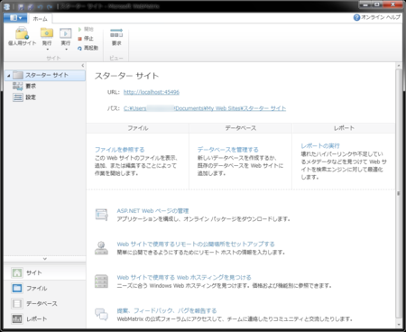This screenshot has height=332, width=406.
Task: Click the ASP.NET Web Pages administration icon
Action: coord(102,215)
